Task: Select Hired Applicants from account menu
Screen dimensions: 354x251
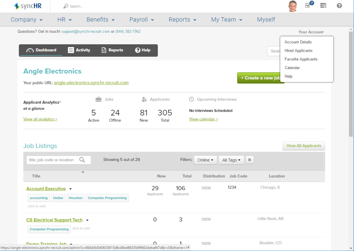Action: click(298, 51)
